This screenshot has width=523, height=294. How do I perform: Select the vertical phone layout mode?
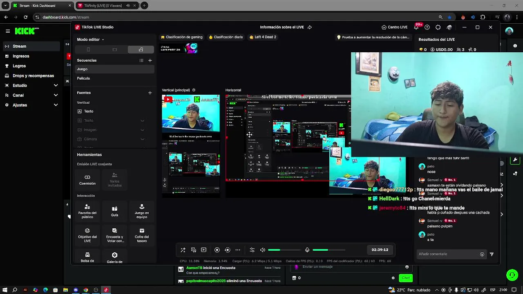point(88,49)
